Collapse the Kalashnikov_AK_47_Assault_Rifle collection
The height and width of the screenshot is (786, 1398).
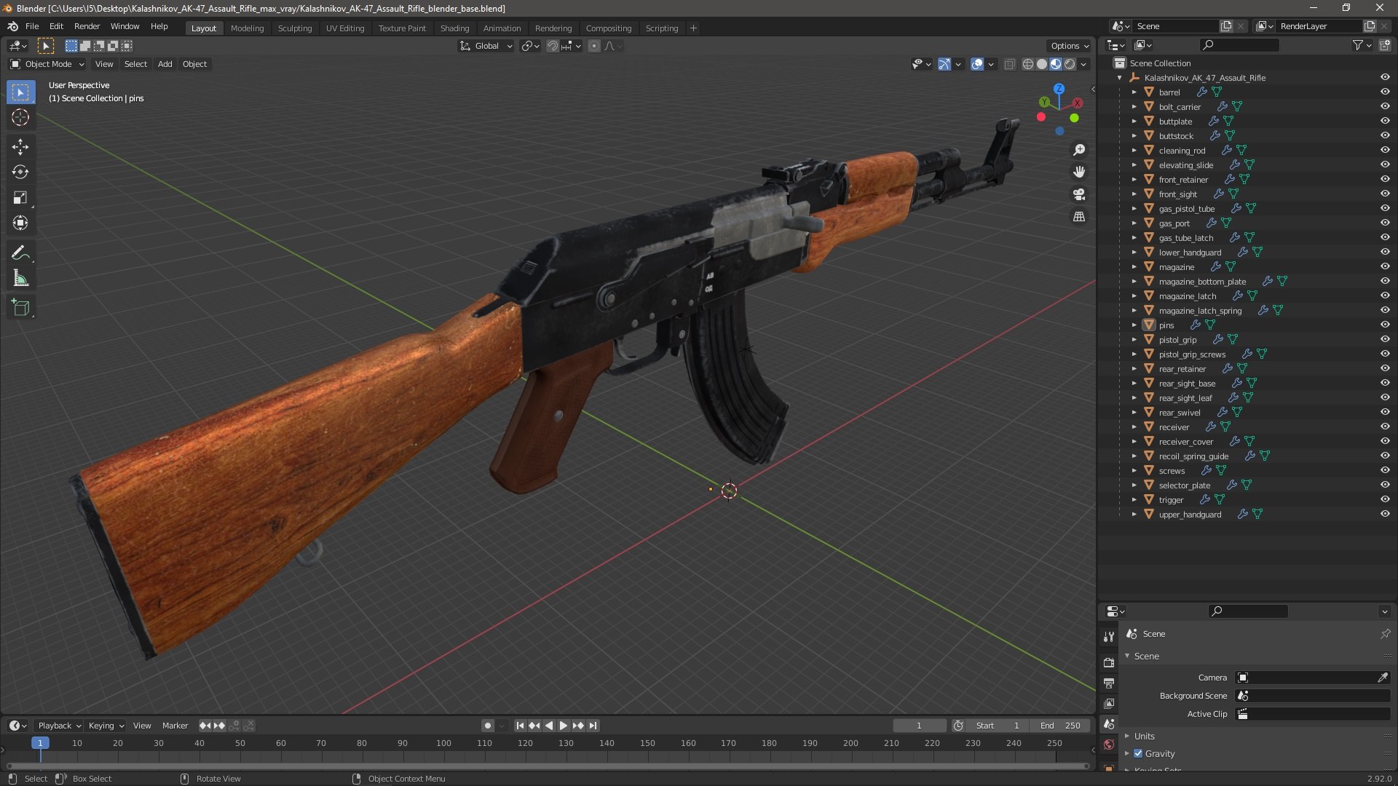click(x=1119, y=77)
